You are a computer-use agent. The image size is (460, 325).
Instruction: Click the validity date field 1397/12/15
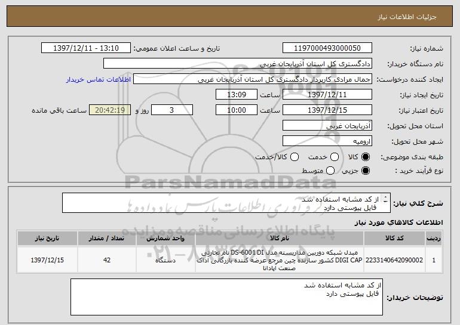327,110
